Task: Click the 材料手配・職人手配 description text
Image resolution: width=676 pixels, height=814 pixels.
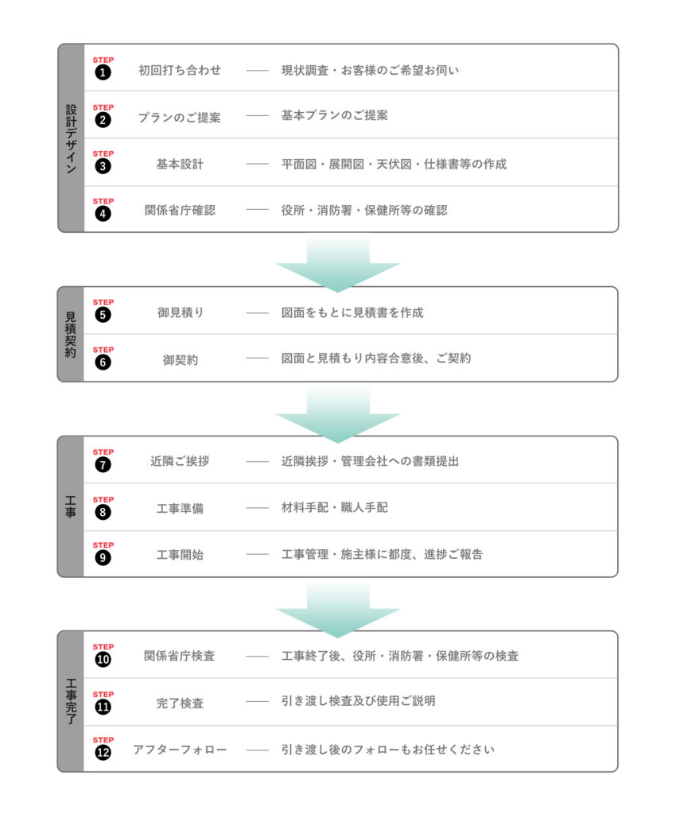Action: click(x=334, y=508)
